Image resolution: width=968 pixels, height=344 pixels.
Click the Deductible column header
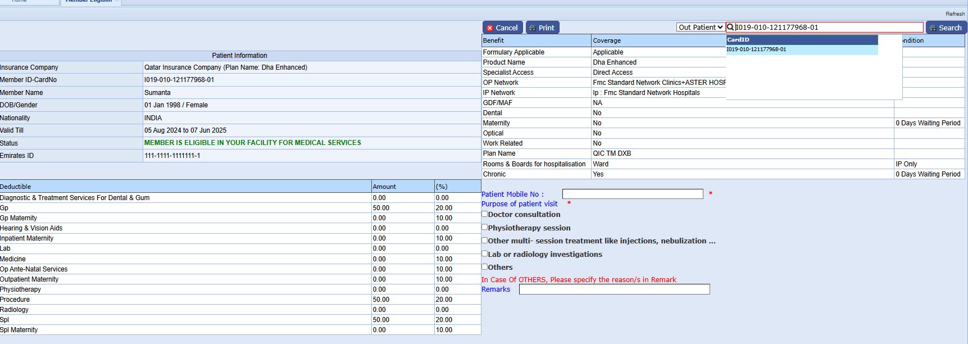[x=16, y=187]
